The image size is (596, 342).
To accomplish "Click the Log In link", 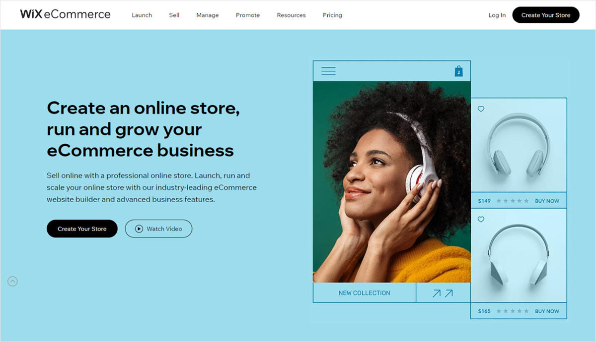I will click(497, 15).
